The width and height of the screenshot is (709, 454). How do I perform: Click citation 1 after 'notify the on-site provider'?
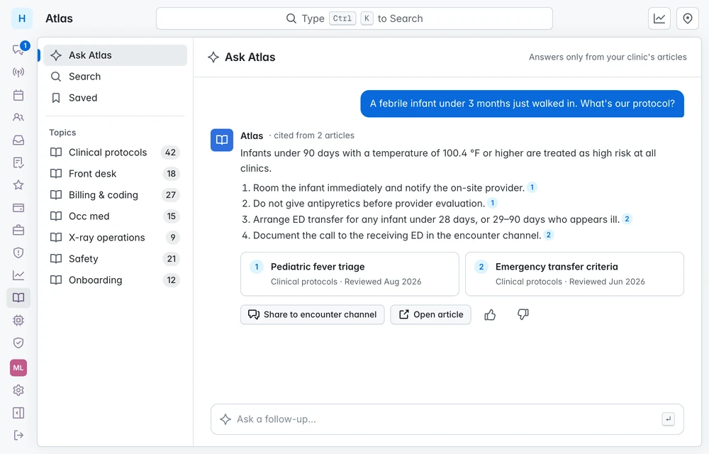coord(532,187)
